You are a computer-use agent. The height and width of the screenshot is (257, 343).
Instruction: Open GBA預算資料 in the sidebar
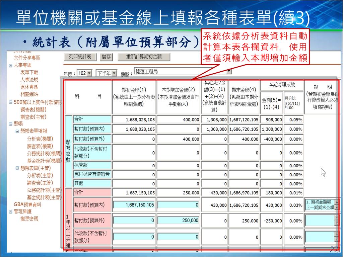(x=27, y=205)
